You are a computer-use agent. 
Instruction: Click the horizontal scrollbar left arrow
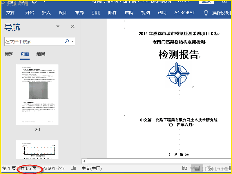click(x=84, y=161)
